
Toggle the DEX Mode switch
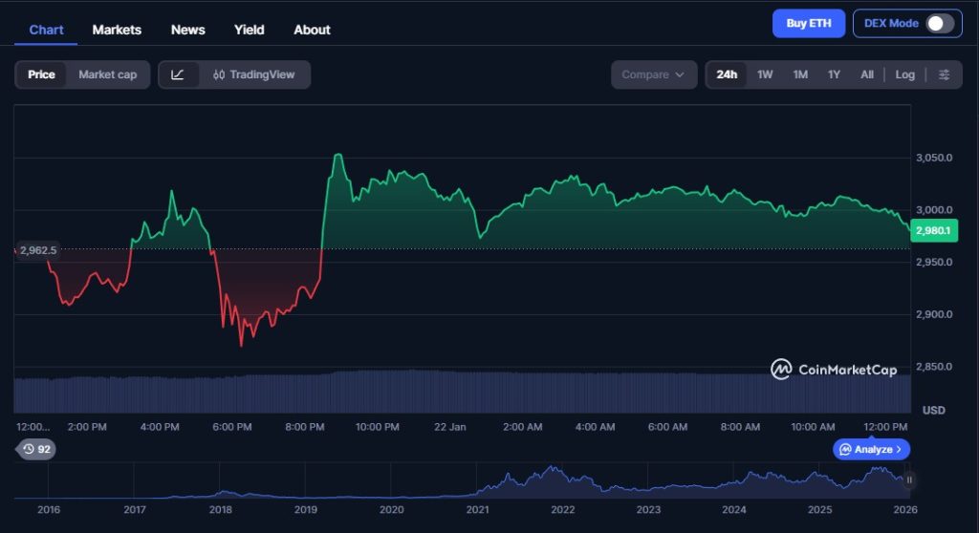pyautogui.click(x=939, y=24)
